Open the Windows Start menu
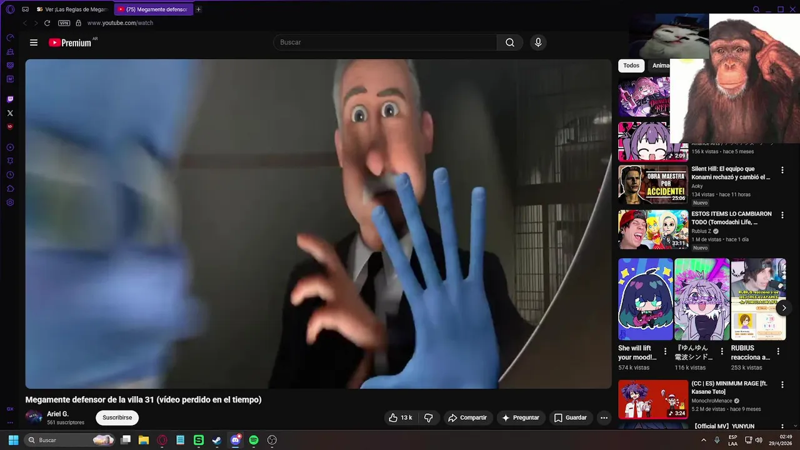Screen dimensions: 800x450 point(13,440)
